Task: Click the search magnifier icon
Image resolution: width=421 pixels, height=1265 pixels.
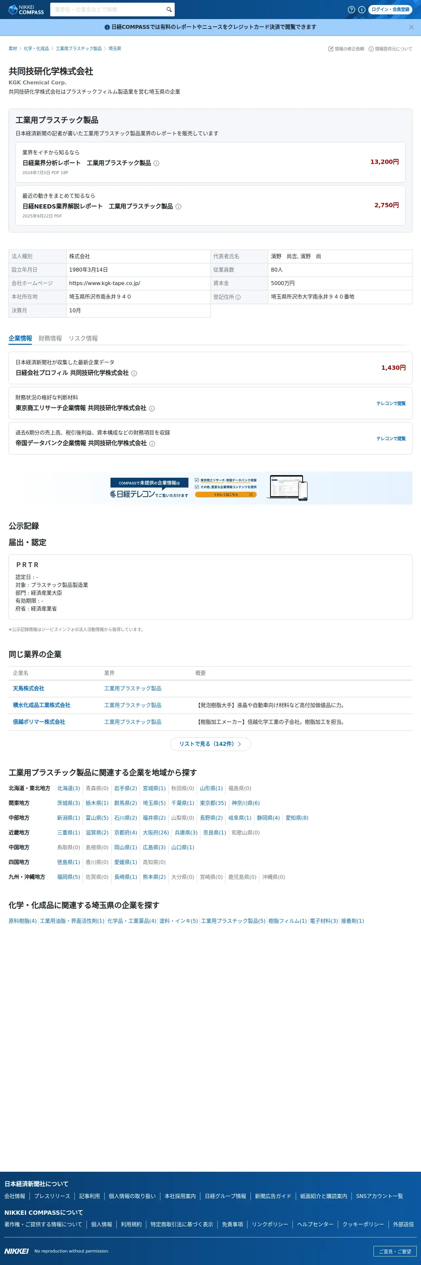Action: coord(169,9)
